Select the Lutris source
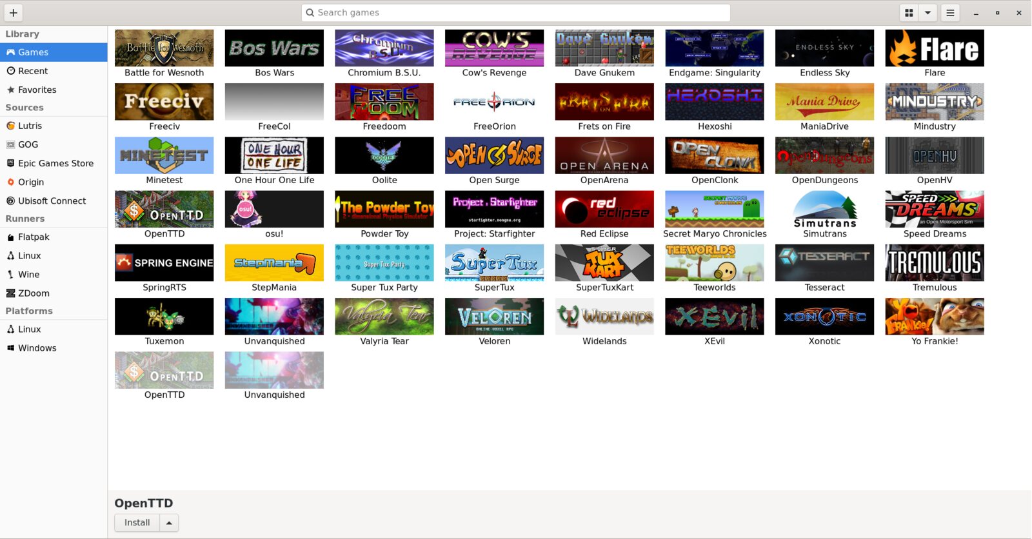The image size is (1032, 539). 54,126
